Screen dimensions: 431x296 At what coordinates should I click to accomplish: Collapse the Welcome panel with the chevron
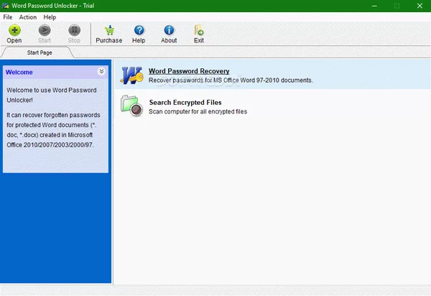pyautogui.click(x=101, y=71)
